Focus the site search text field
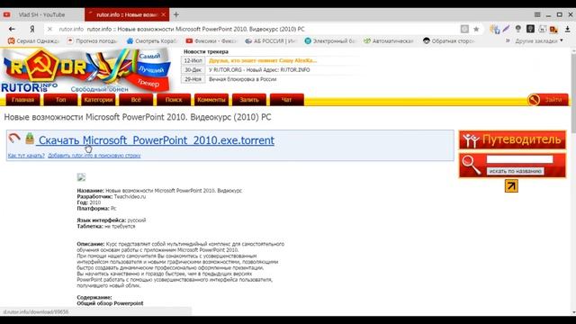 click(519, 159)
